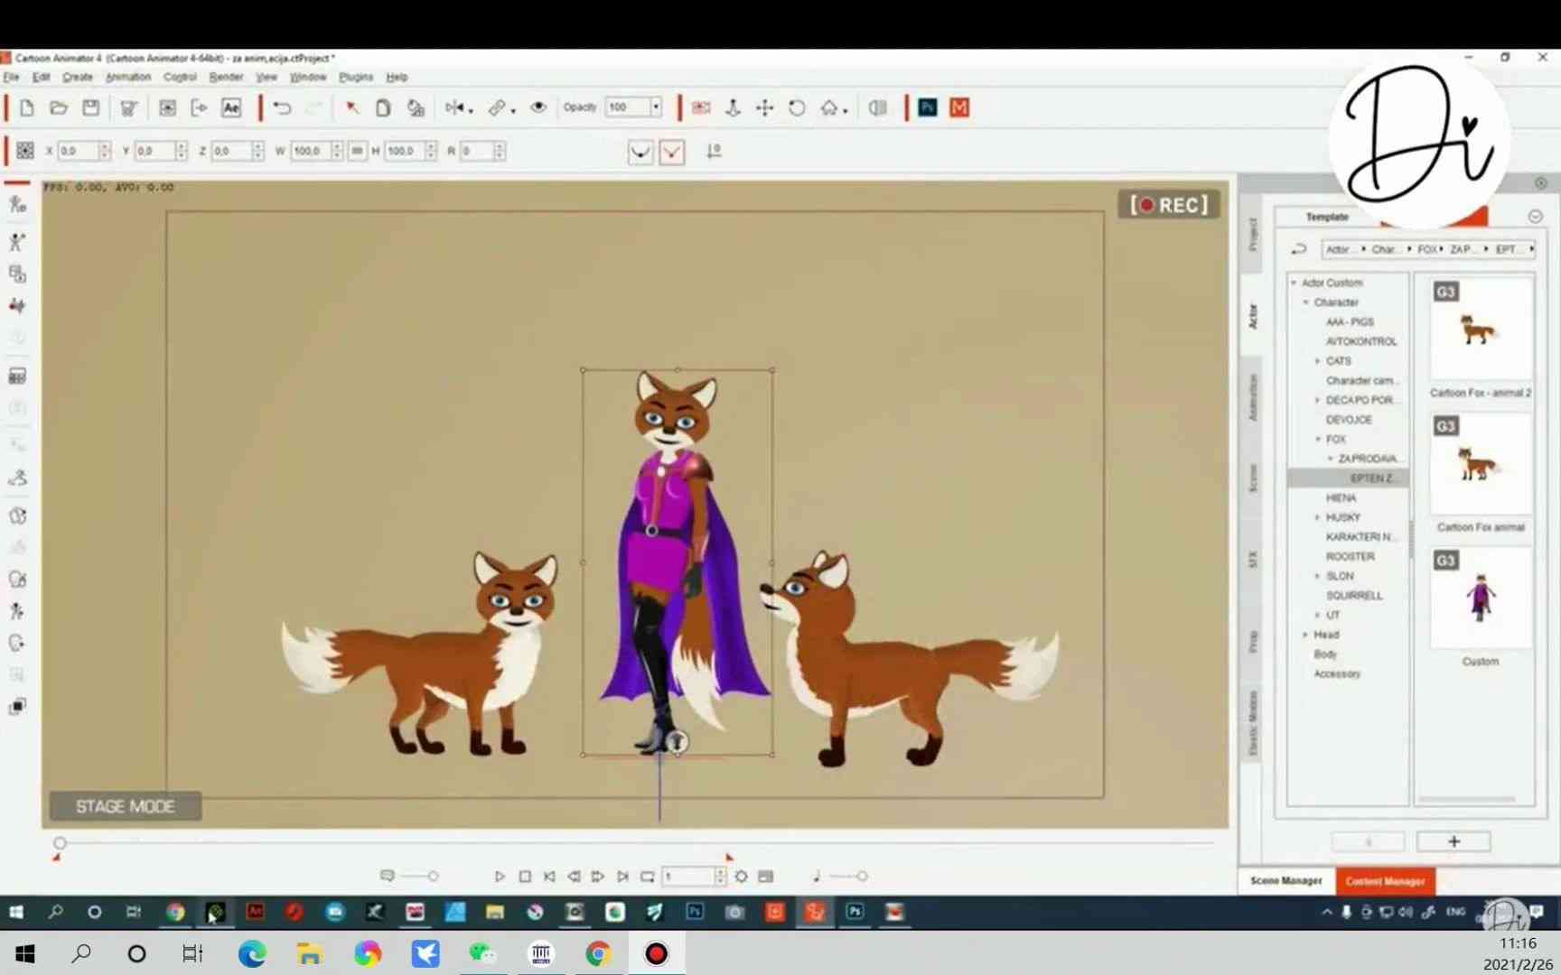Click into the X position input field
This screenshot has height=975, width=1561.
click(x=79, y=151)
